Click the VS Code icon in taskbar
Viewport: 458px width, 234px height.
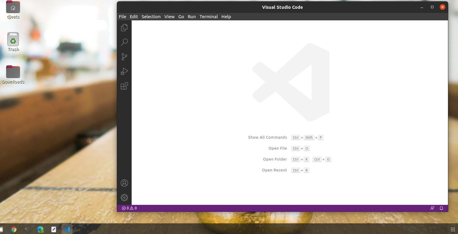coord(67,229)
